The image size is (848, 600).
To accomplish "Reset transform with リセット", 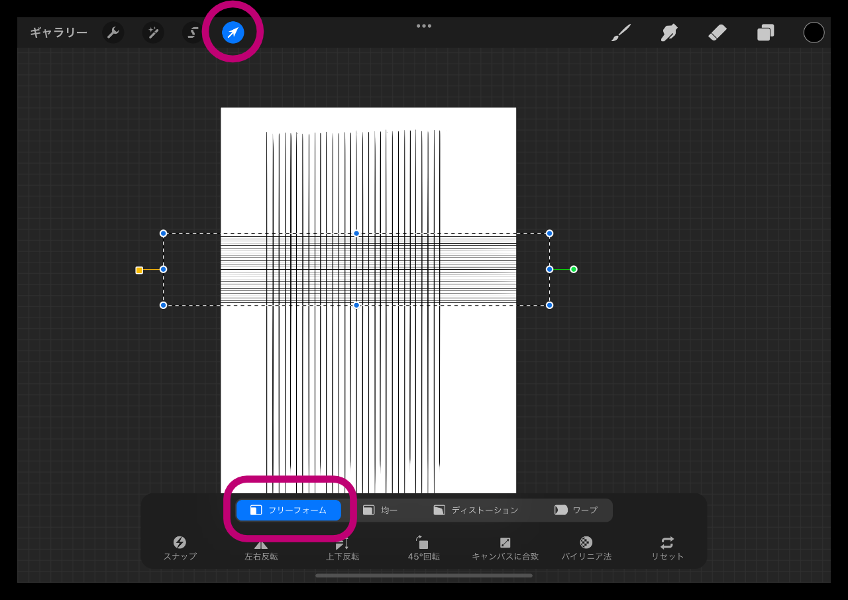I will coord(667,548).
